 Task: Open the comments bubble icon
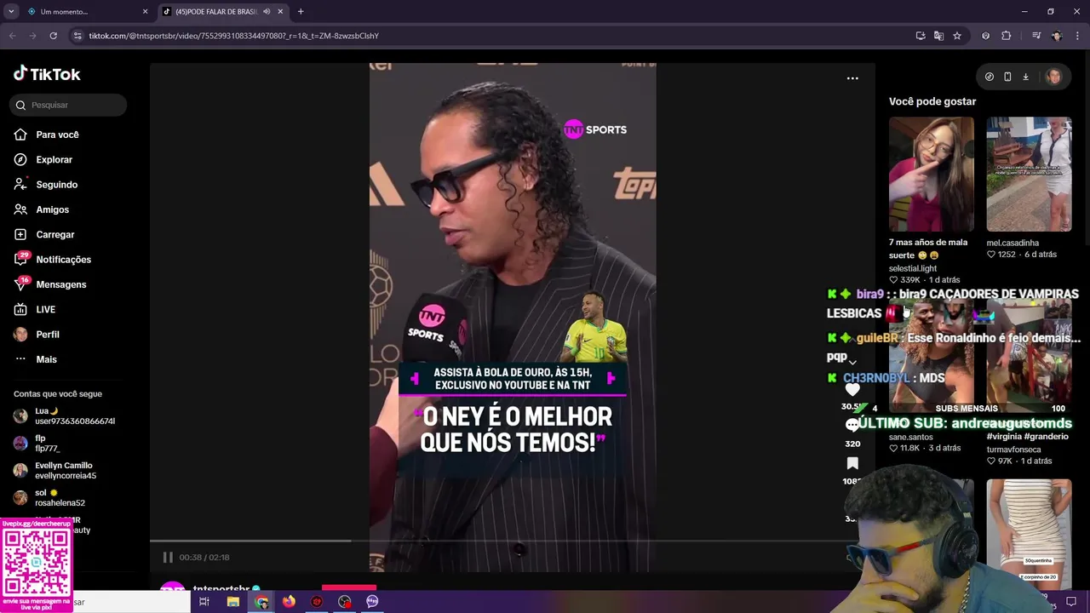[852, 426]
